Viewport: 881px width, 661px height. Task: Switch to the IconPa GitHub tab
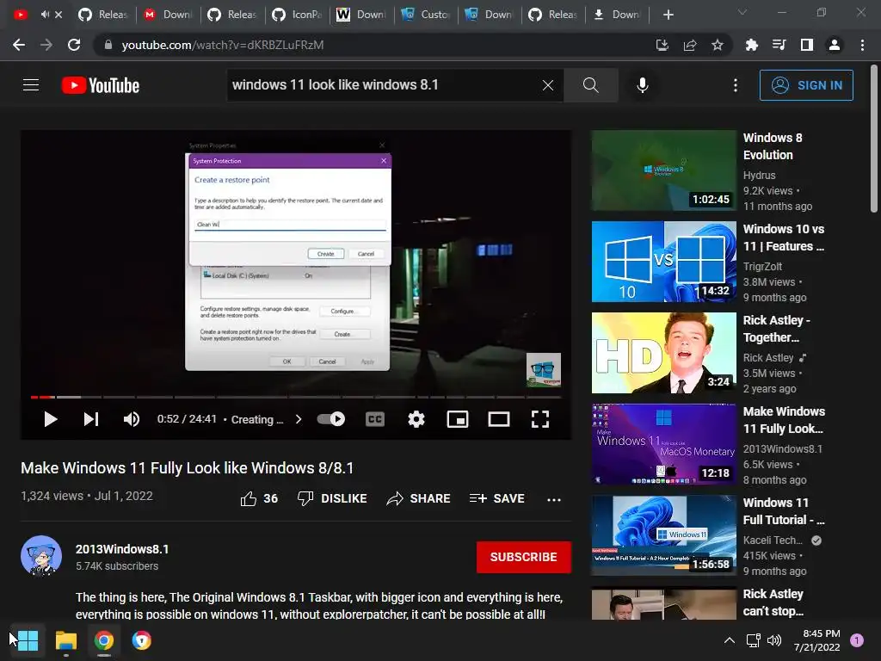tap(296, 15)
